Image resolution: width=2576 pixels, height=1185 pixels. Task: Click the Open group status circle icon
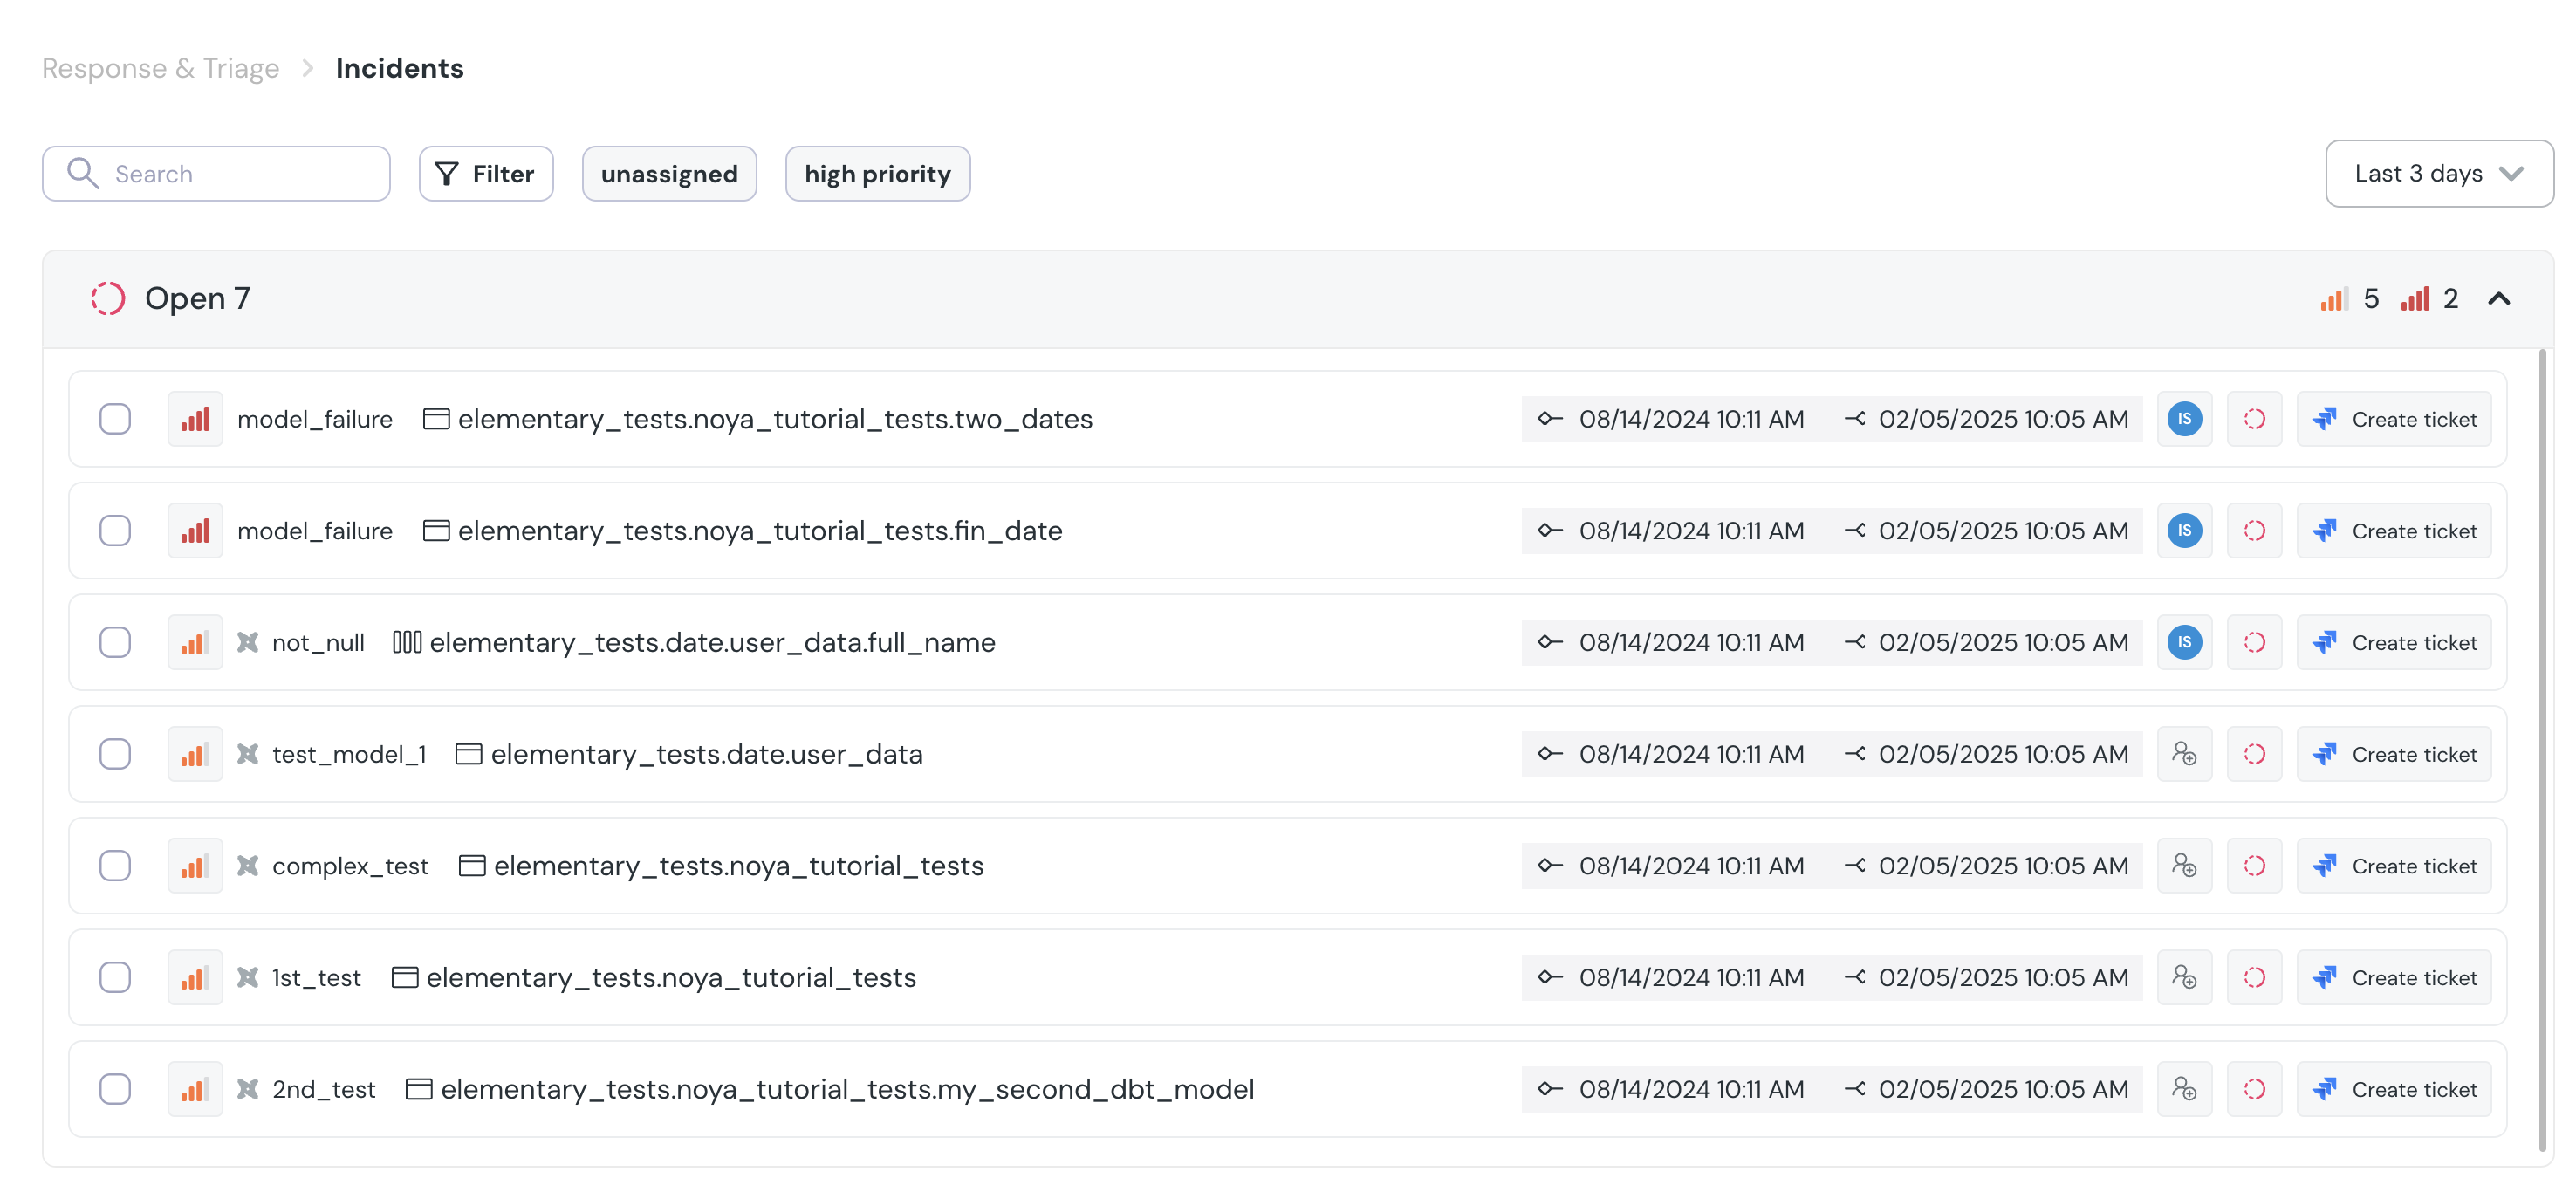pyautogui.click(x=108, y=298)
